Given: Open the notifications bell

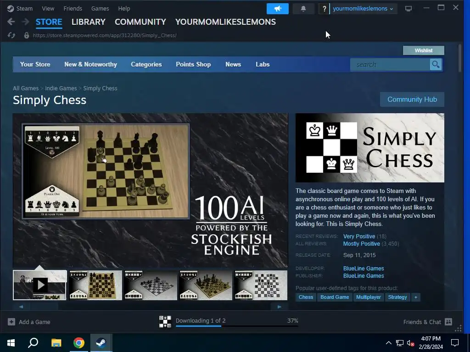Looking at the screenshot, I should 303,9.
